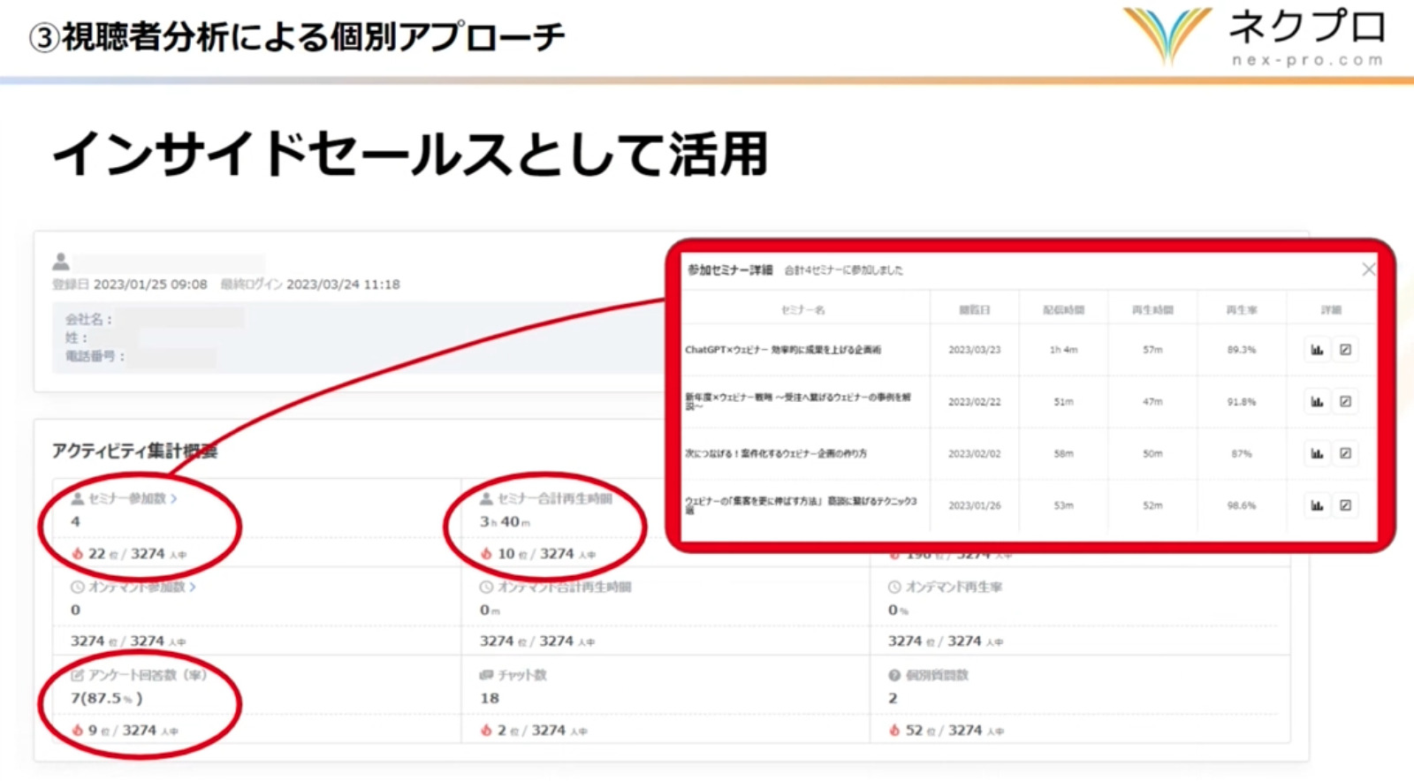
Task: Expand セミナー参加数 chevron arrow
Action: click(x=174, y=499)
